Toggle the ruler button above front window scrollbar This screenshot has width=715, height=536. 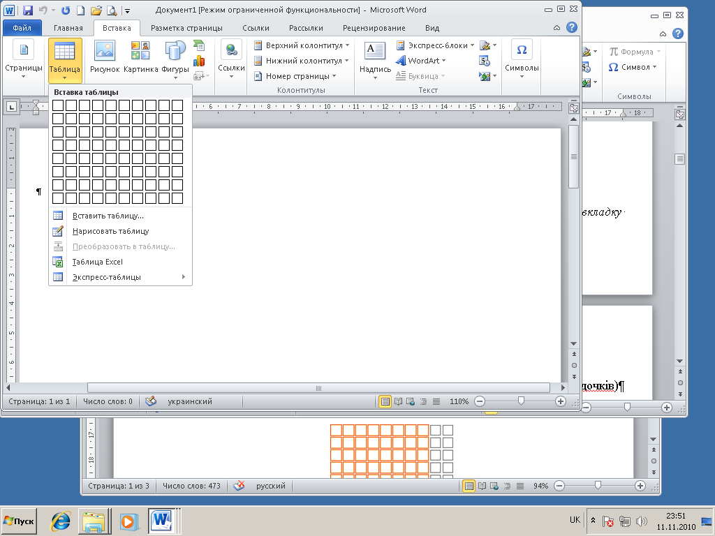(574, 108)
